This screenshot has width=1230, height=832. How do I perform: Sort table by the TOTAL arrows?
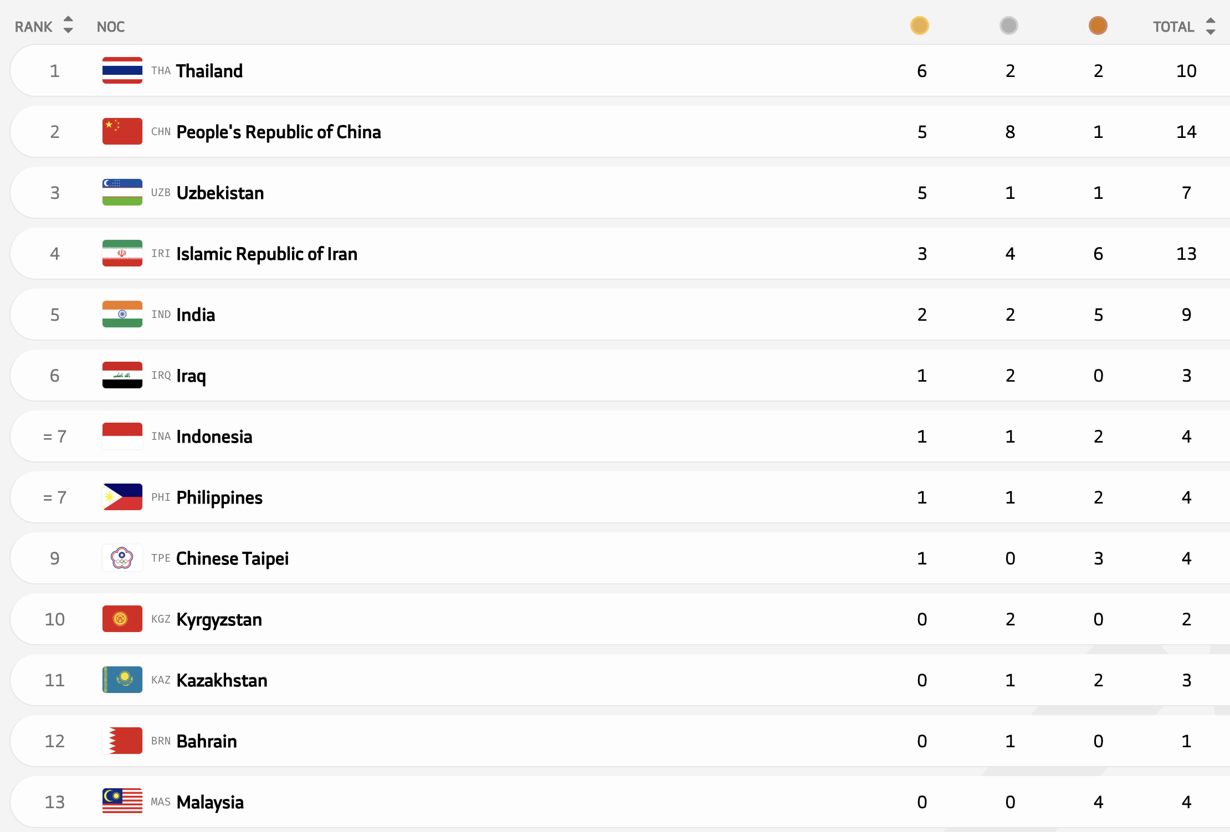[1211, 26]
